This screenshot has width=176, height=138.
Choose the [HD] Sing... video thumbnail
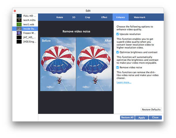click(19, 42)
